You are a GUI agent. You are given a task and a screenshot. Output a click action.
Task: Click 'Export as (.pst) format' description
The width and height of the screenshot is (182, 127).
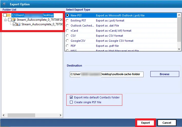point(110,20)
